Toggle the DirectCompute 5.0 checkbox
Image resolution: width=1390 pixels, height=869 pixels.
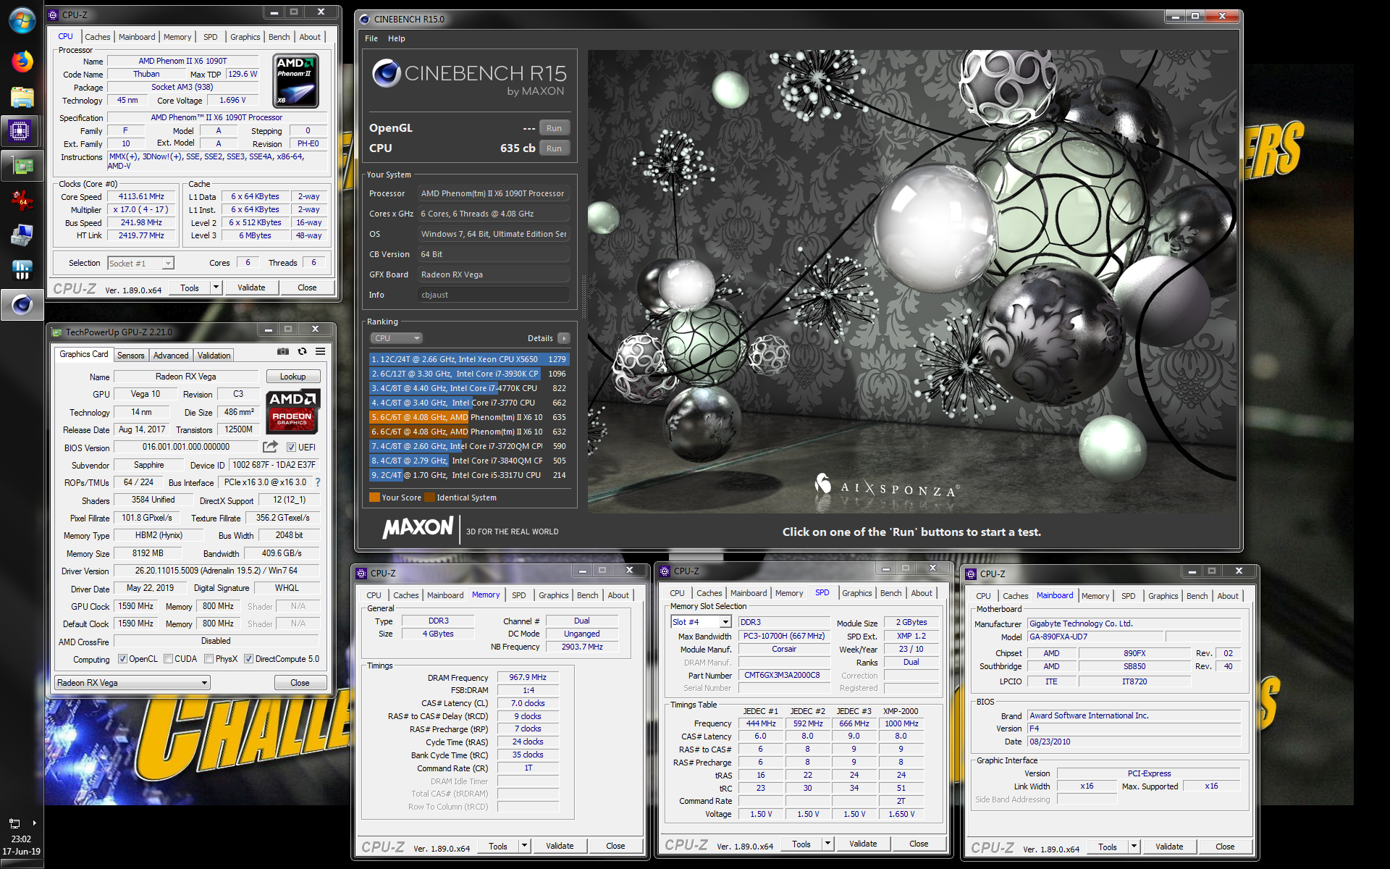(x=248, y=659)
